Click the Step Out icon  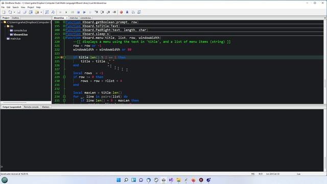point(108,12)
